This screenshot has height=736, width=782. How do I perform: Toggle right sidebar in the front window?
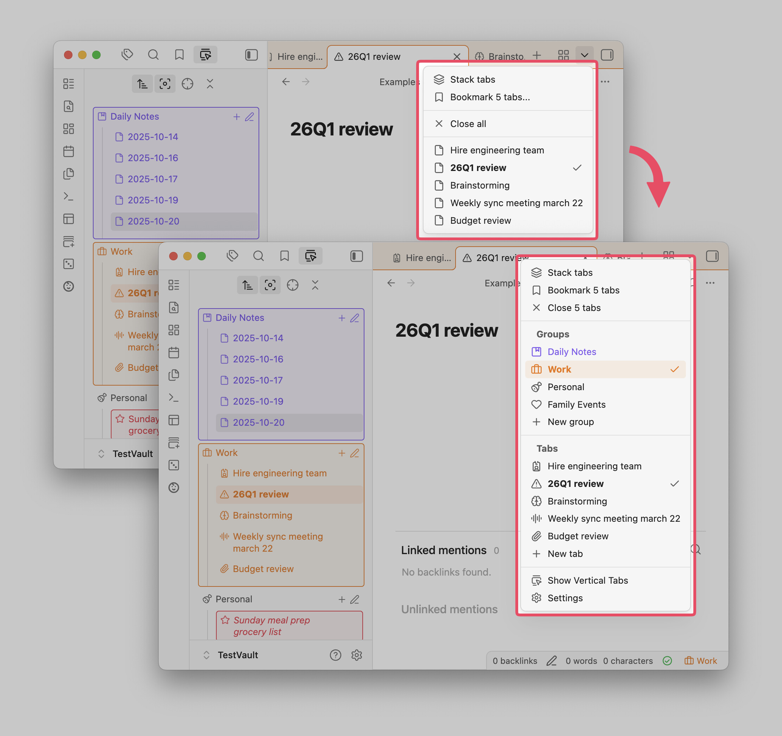(x=712, y=256)
